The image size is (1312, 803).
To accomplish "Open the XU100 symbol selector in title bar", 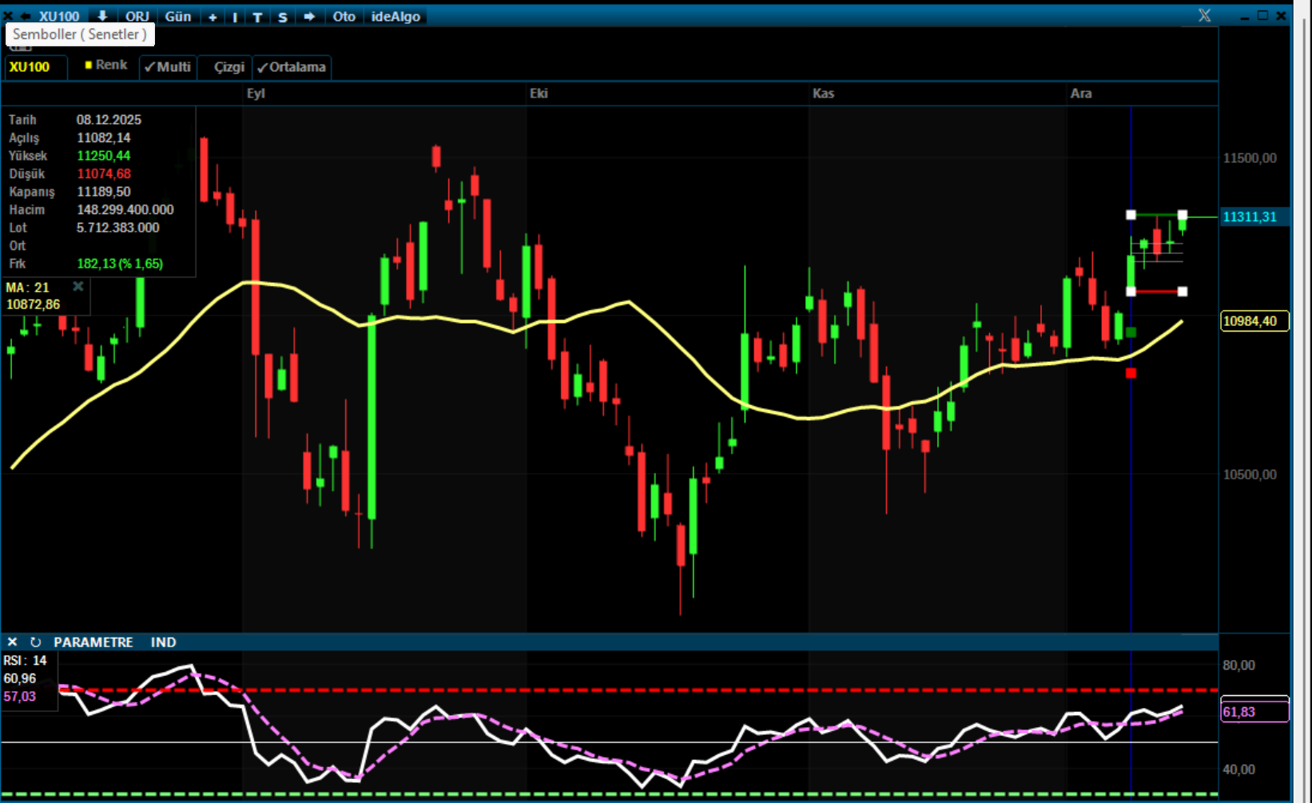I will pyautogui.click(x=59, y=17).
